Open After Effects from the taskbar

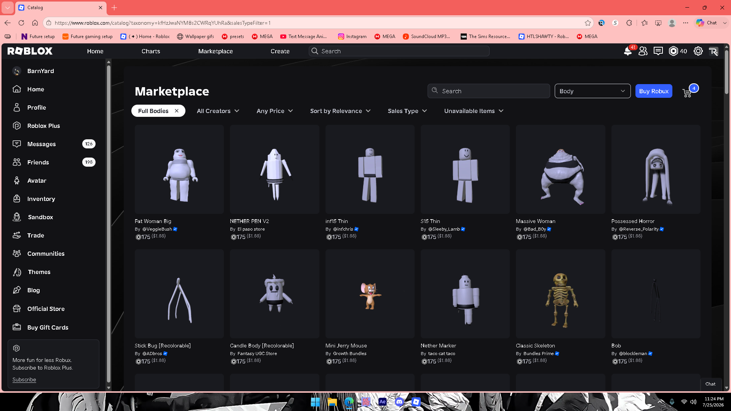pyautogui.click(x=382, y=402)
